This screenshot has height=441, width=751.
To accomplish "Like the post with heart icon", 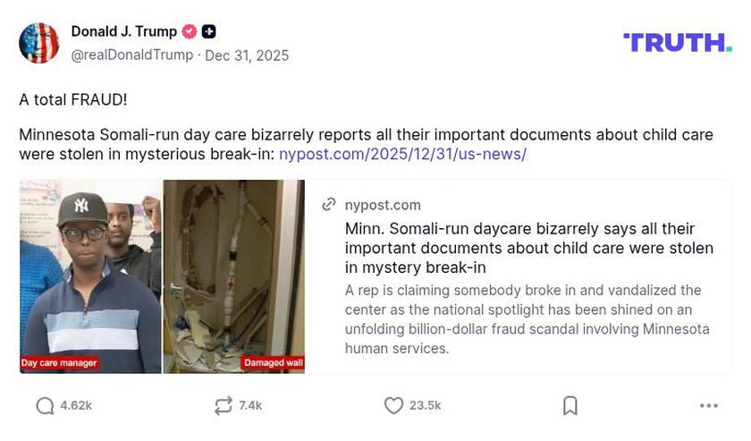I will click(393, 406).
